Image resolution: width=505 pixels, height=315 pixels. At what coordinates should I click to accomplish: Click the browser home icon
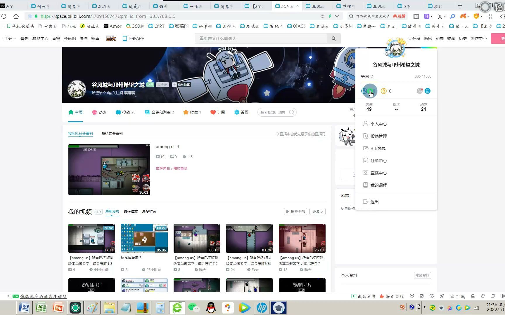16,16
